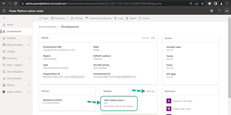Click the page vertical scrollbar
231x115 pixels.
coord(229,58)
